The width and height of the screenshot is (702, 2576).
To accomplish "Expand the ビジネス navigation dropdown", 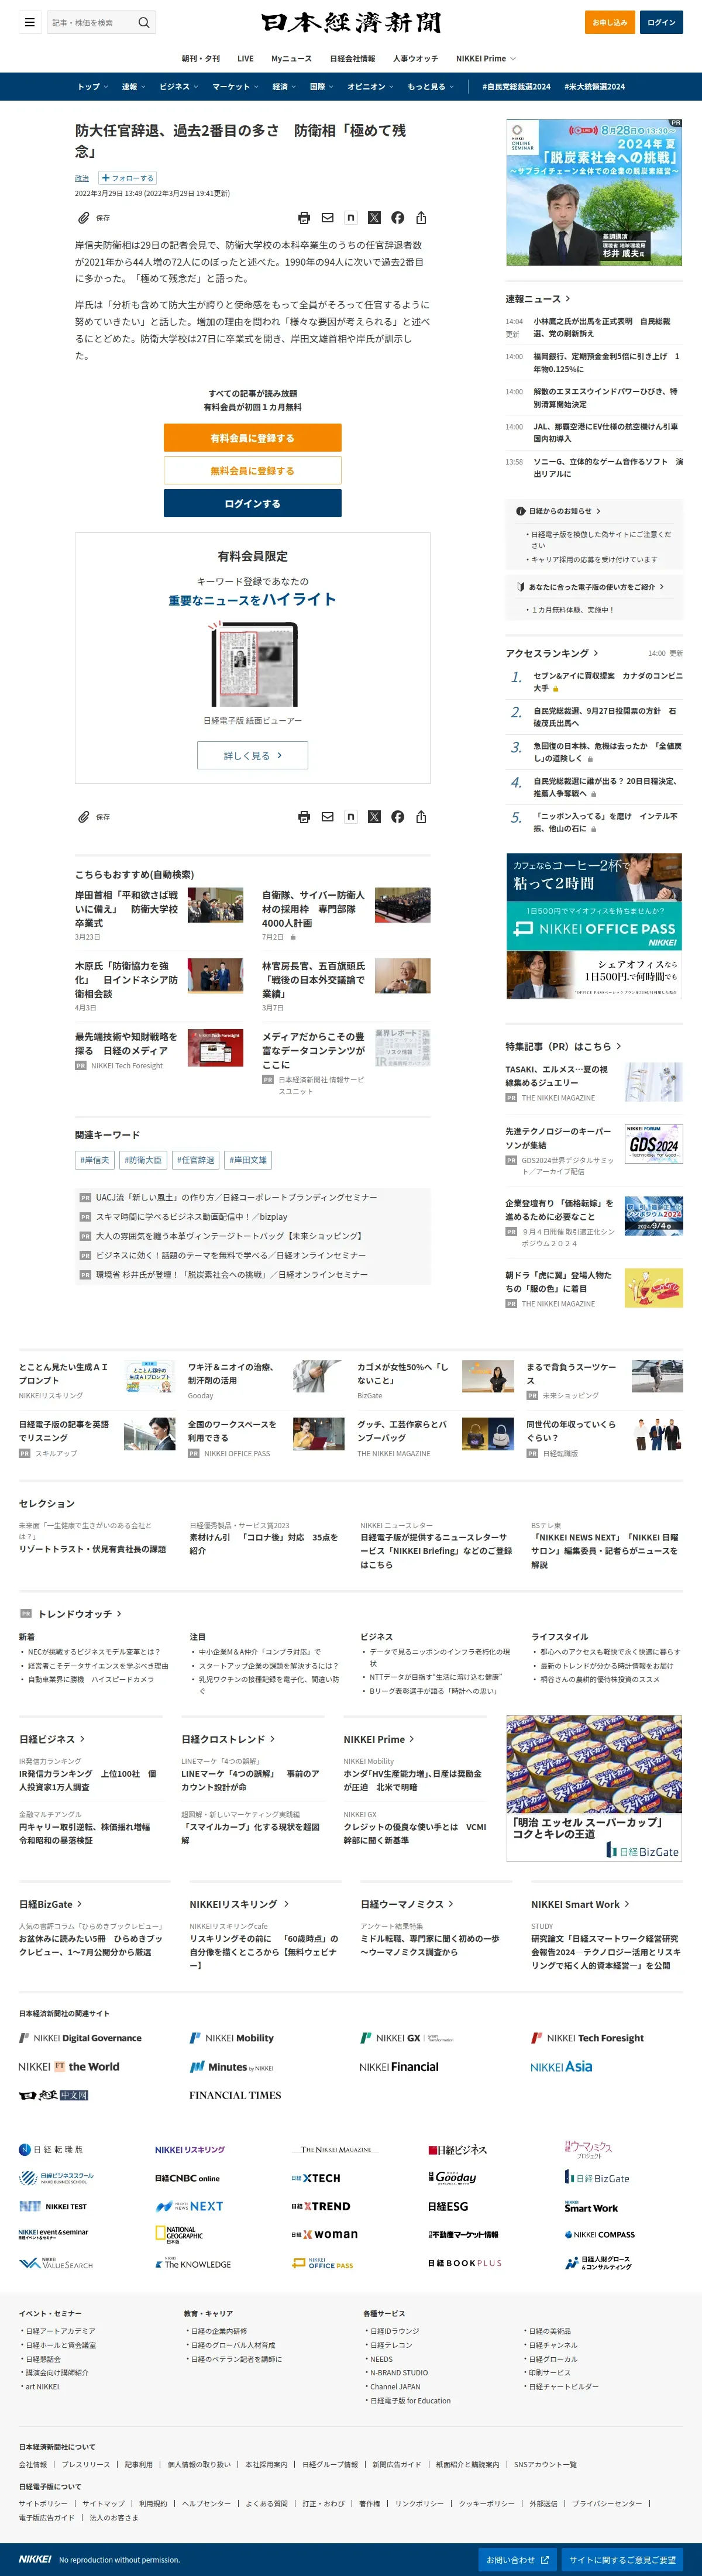I will (x=179, y=87).
